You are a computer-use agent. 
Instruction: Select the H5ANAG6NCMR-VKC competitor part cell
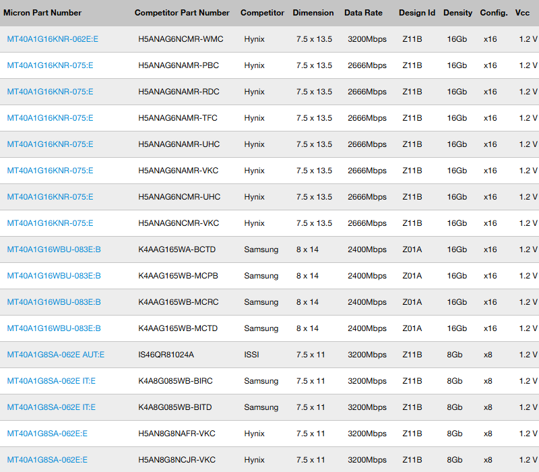[x=179, y=223]
